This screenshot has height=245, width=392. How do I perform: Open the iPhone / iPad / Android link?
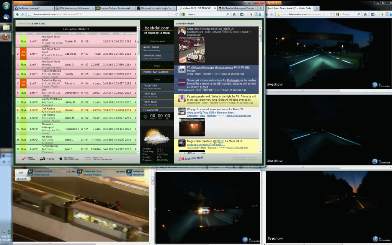157,72
